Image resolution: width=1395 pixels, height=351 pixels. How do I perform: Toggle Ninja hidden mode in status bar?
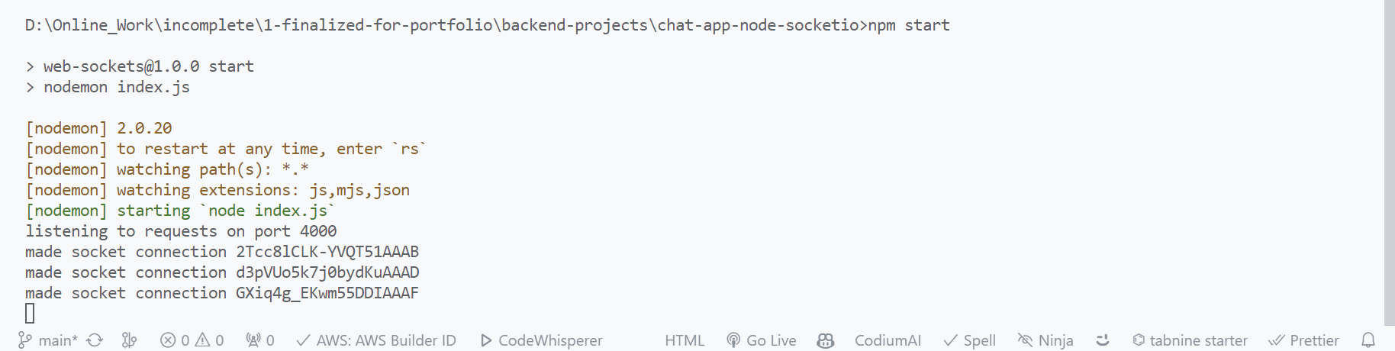click(x=1045, y=340)
